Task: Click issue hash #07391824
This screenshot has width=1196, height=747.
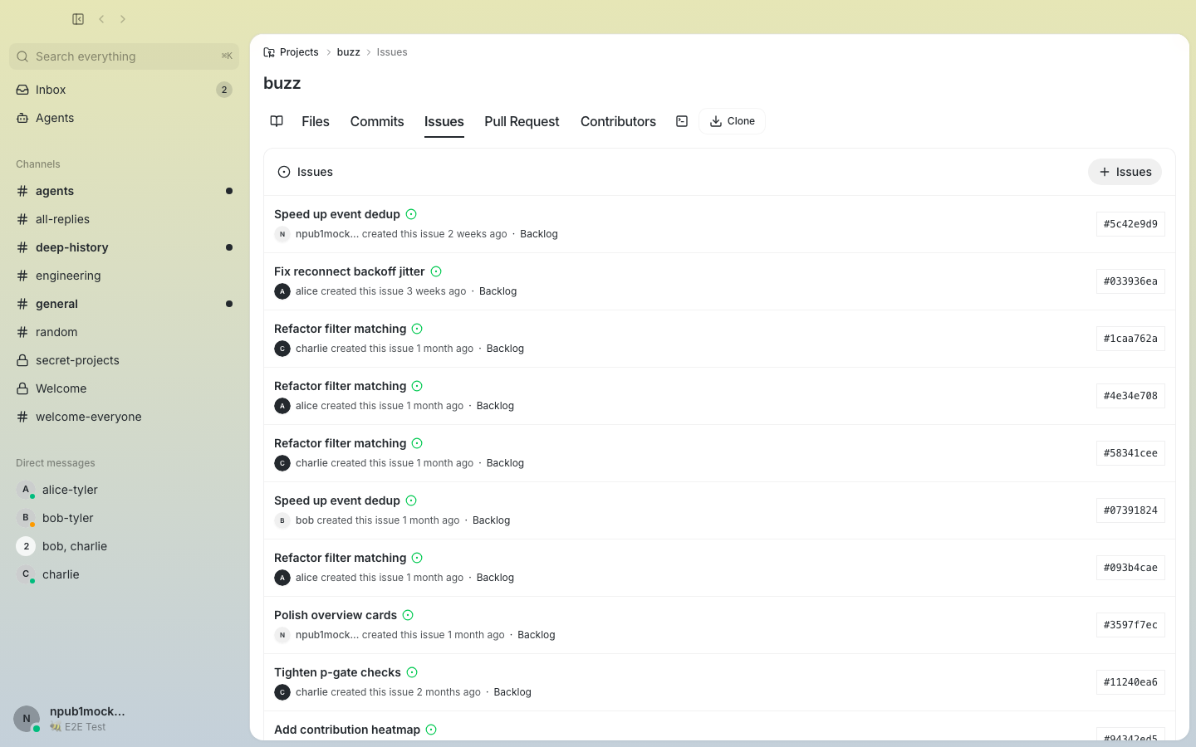Action: click(1130, 510)
